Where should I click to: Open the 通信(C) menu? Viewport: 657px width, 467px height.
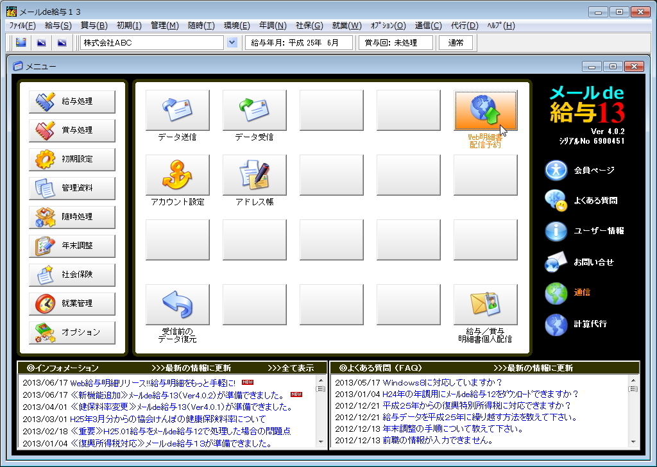click(428, 26)
